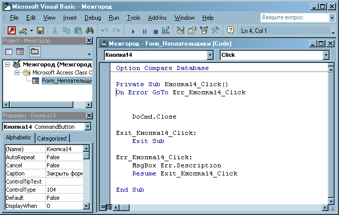Click the AutoRepeat property value False
Viewport: 339px width, 215px height.
coord(64,157)
